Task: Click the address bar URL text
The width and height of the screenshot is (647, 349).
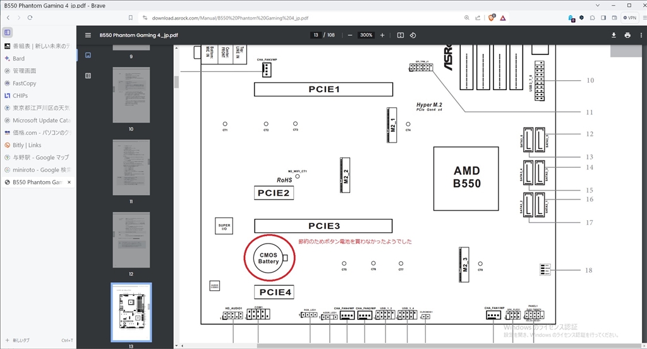Action: tap(230, 18)
